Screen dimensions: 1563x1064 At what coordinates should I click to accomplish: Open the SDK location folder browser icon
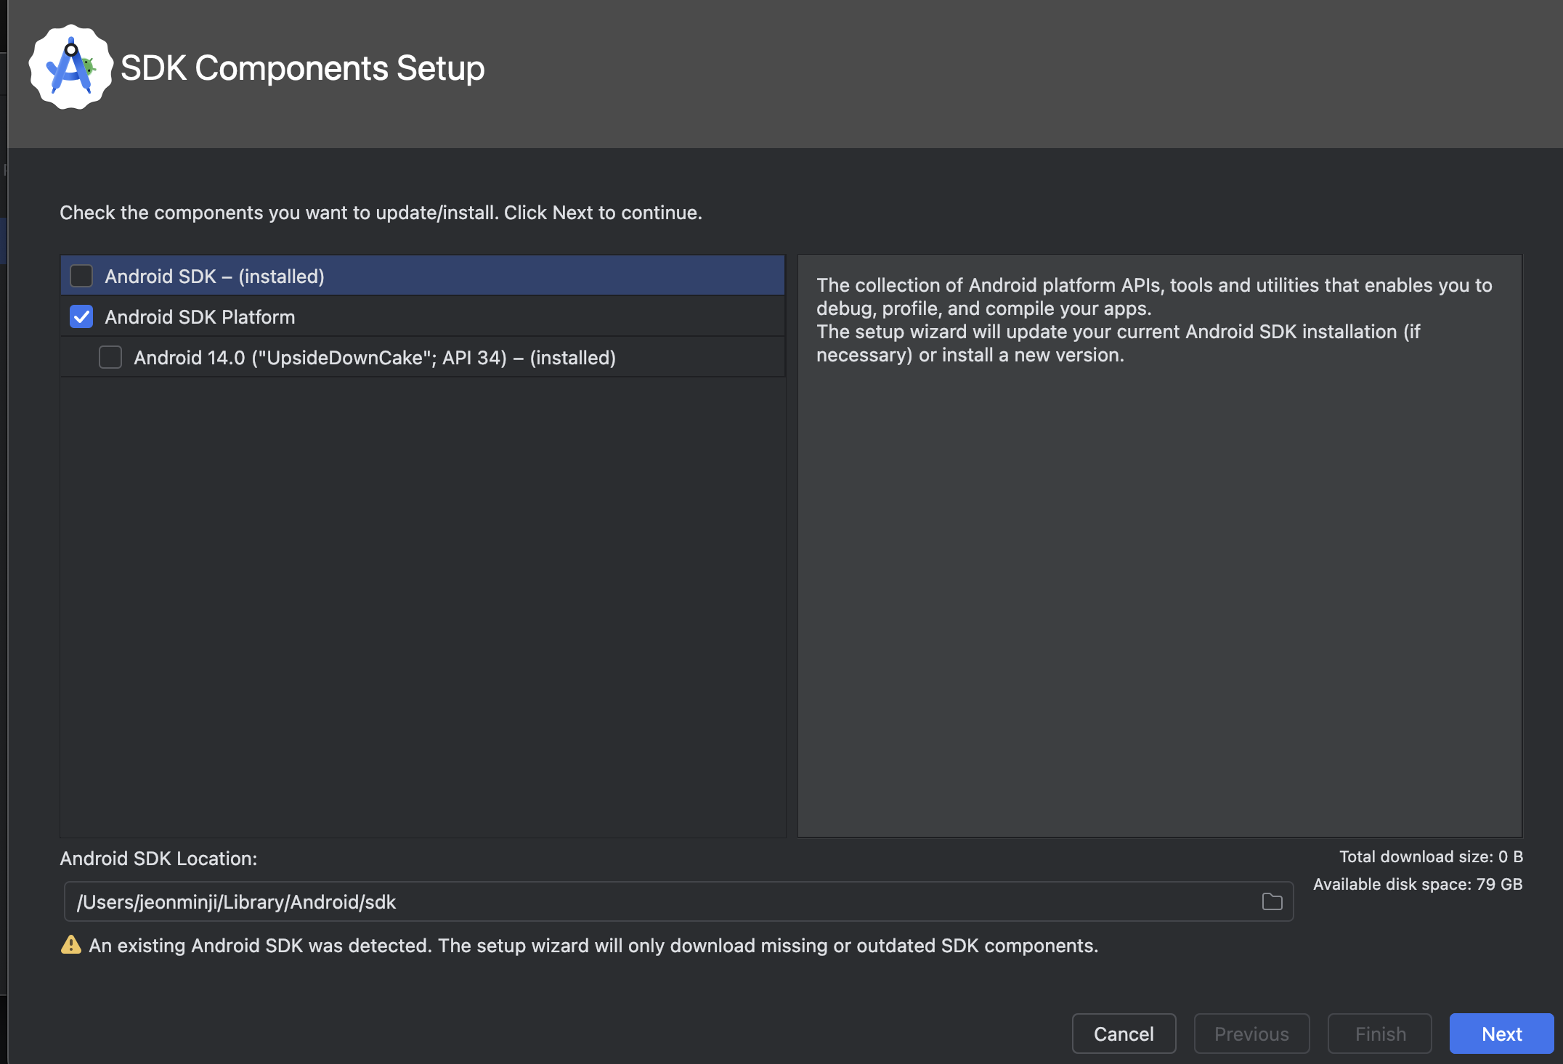[x=1272, y=901]
